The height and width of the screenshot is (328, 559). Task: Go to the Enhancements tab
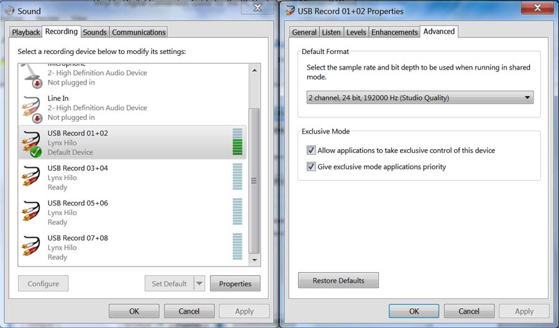pyautogui.click(x=394, y=32)
